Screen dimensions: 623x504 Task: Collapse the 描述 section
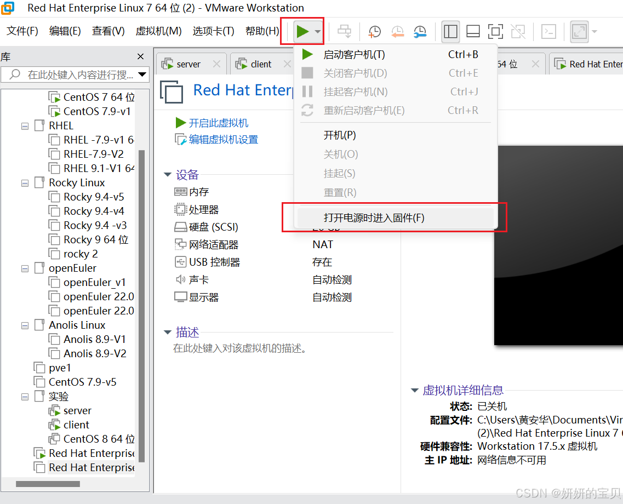[168, 332]
